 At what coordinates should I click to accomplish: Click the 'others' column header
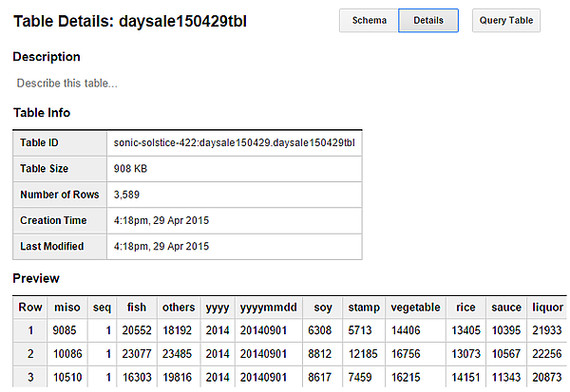(x=179, y=308)
